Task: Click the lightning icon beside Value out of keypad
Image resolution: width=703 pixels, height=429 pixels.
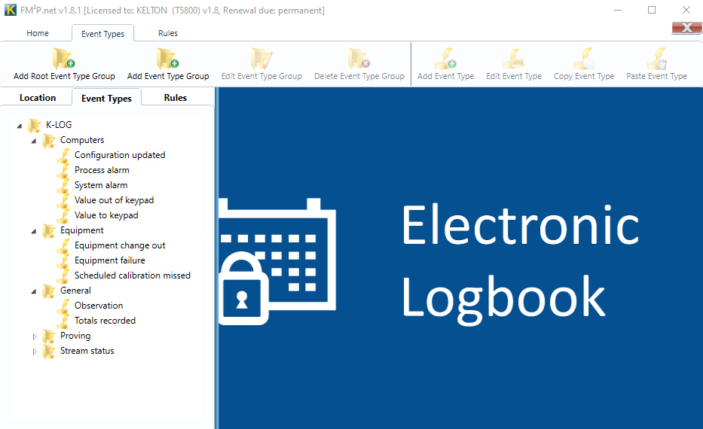Action: [x=63, y=201]
